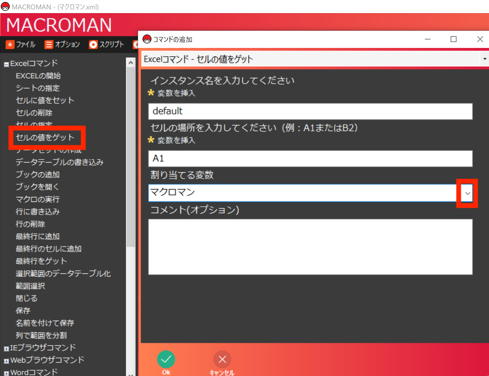Screen dimensions: 489x376
Task: Click the cell location field with A1
Action: [310, 158]
